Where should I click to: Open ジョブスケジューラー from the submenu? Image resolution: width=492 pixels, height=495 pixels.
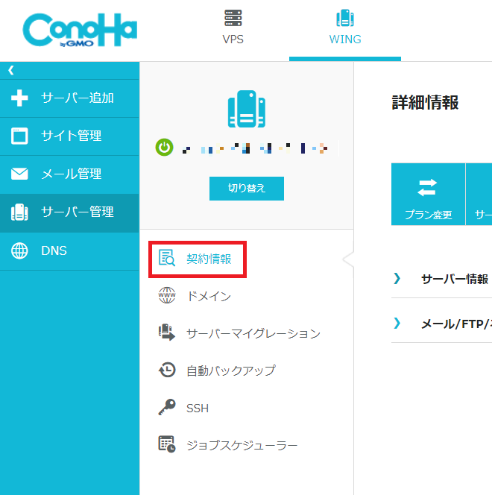tap(242, 446)
